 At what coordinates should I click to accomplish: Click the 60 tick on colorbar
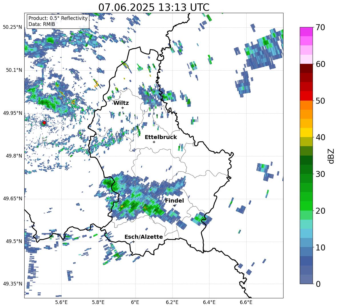[x=320, y=64]
